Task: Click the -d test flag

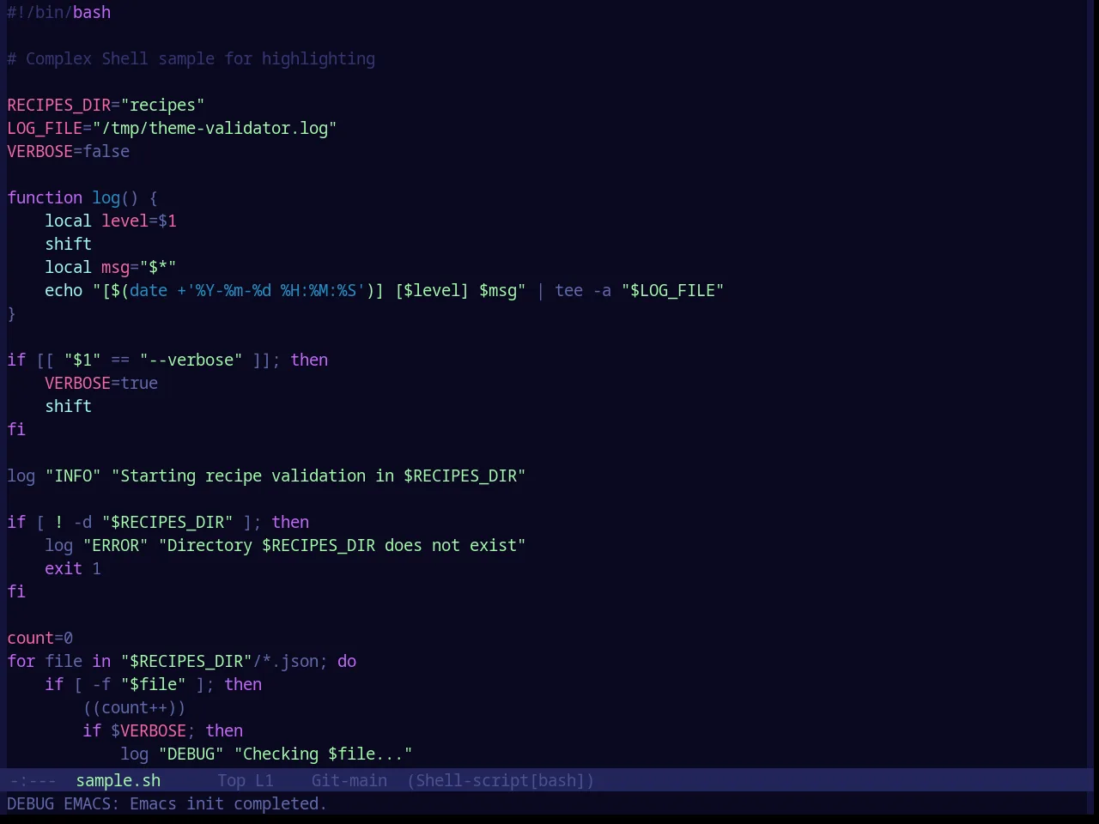Action: coord(82,522)
